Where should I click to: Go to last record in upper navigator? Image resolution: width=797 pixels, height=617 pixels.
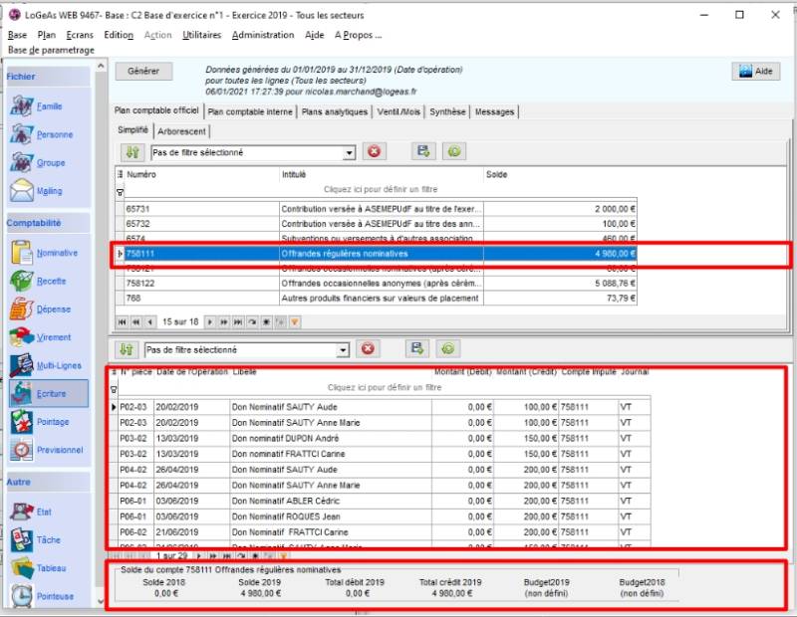[x=238, y=322]
